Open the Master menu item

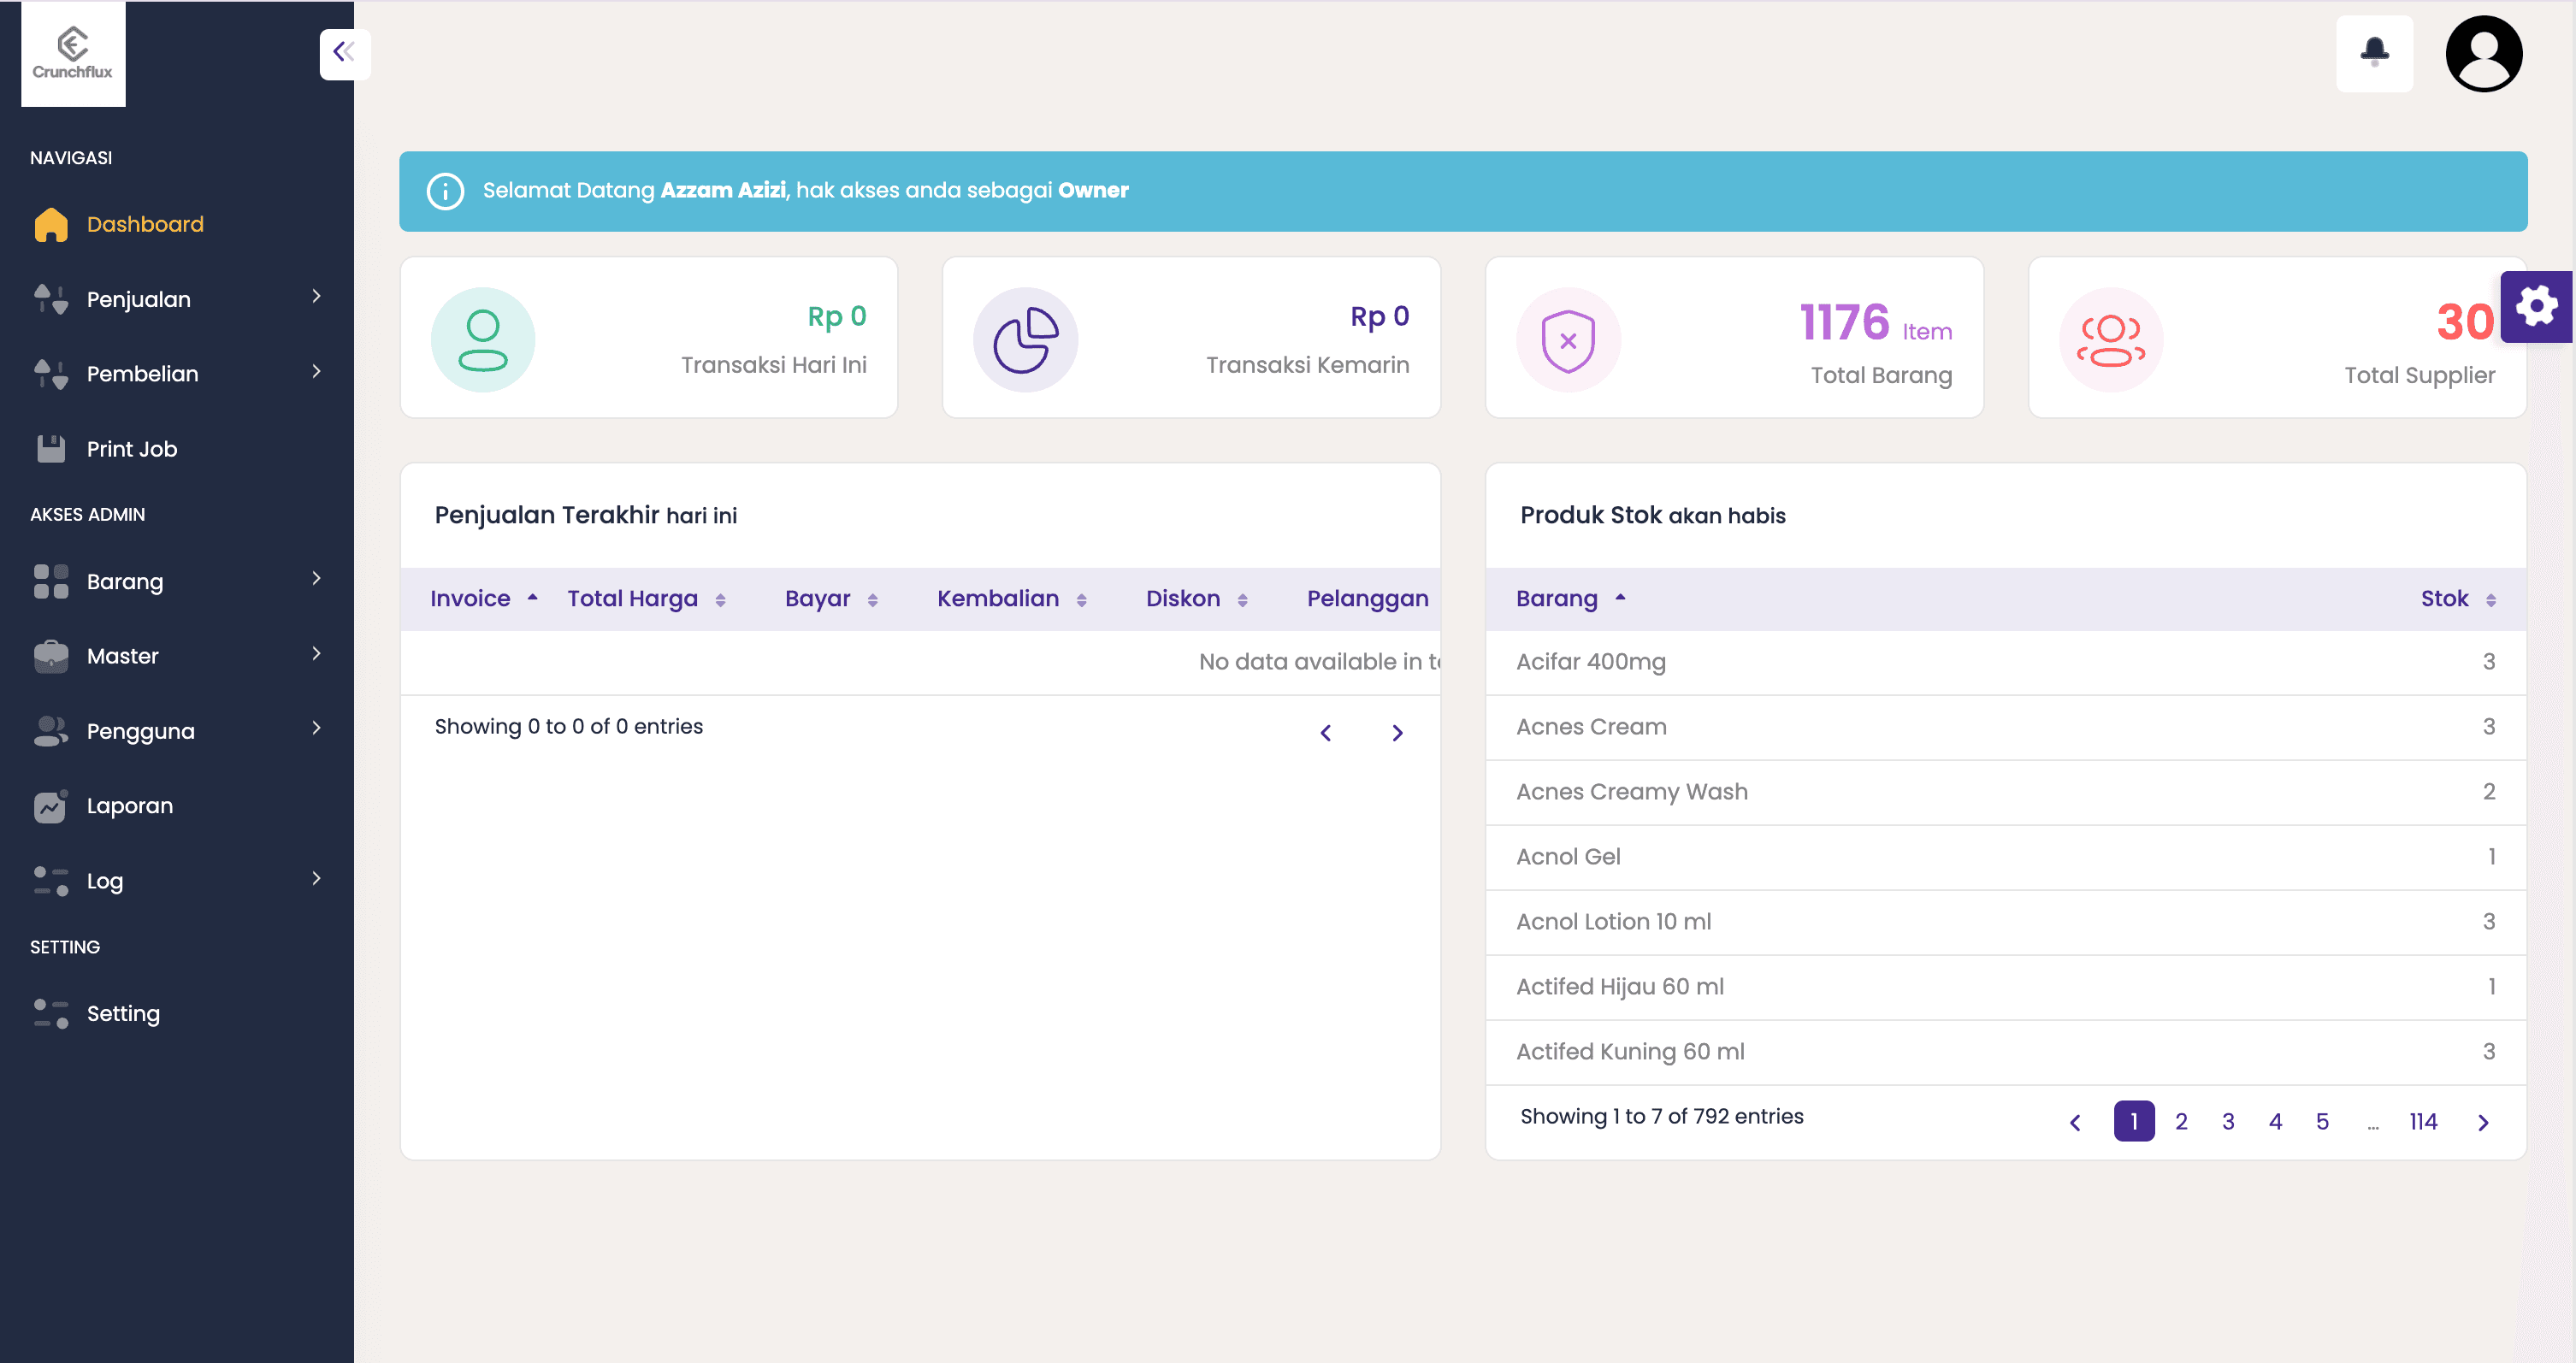tap(123, 656)
